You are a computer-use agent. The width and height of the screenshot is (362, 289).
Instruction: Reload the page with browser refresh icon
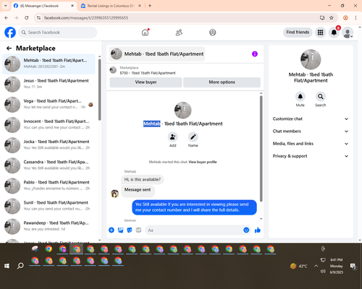(27, 18)
